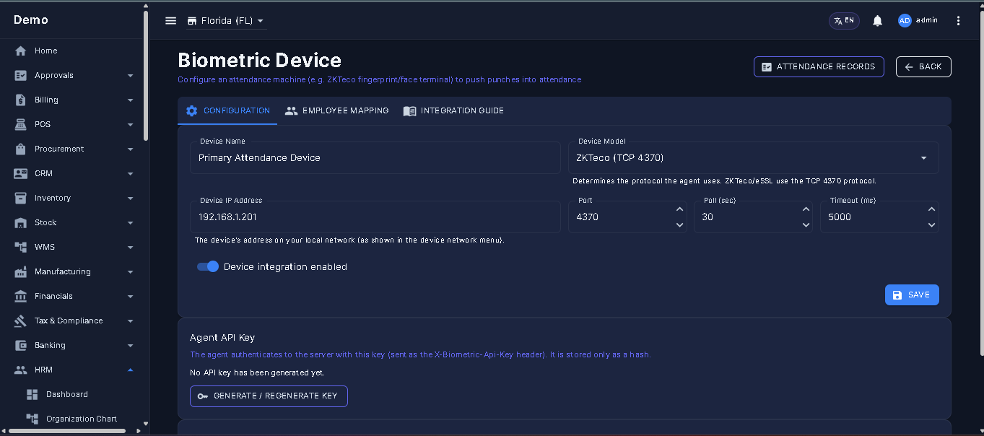This screenshot has width=984, height=436.
Task: Switch to the Integration Guide tab
Action: (x=453, y=110)
